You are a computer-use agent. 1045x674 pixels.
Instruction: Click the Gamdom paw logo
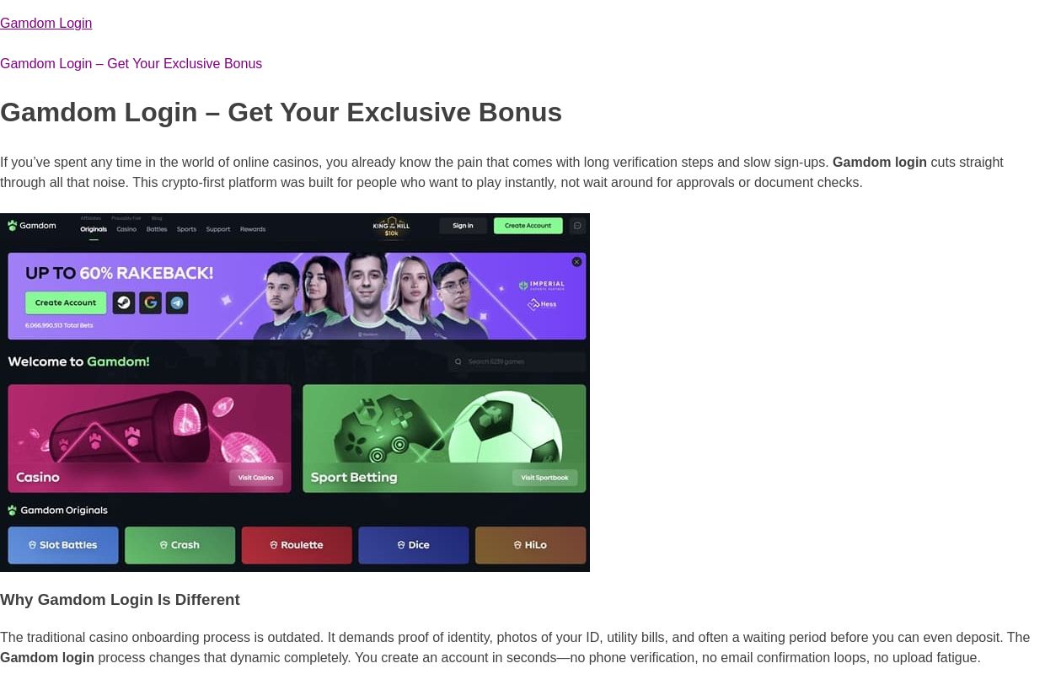(x=13, y=226)
